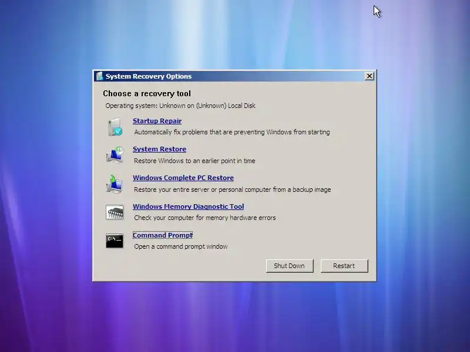Screen dimensions: 470x352
Task: Click the Restart button
Action: pyautogui.click(x=344, y=266)
